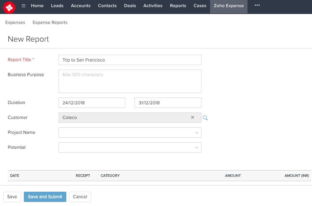The image size is (312, 206).
Task: Click the duration start date 24/12/2018 field
Action: [92, 103]
